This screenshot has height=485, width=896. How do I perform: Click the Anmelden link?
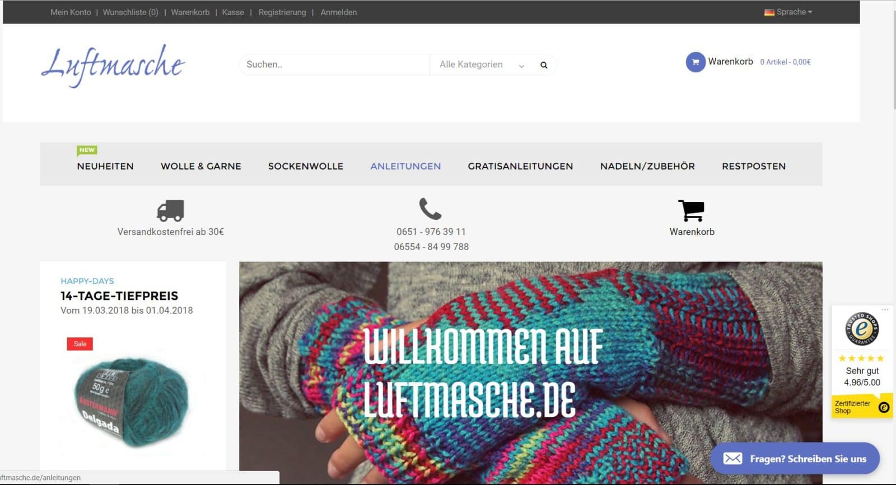(x=338, y=12)
